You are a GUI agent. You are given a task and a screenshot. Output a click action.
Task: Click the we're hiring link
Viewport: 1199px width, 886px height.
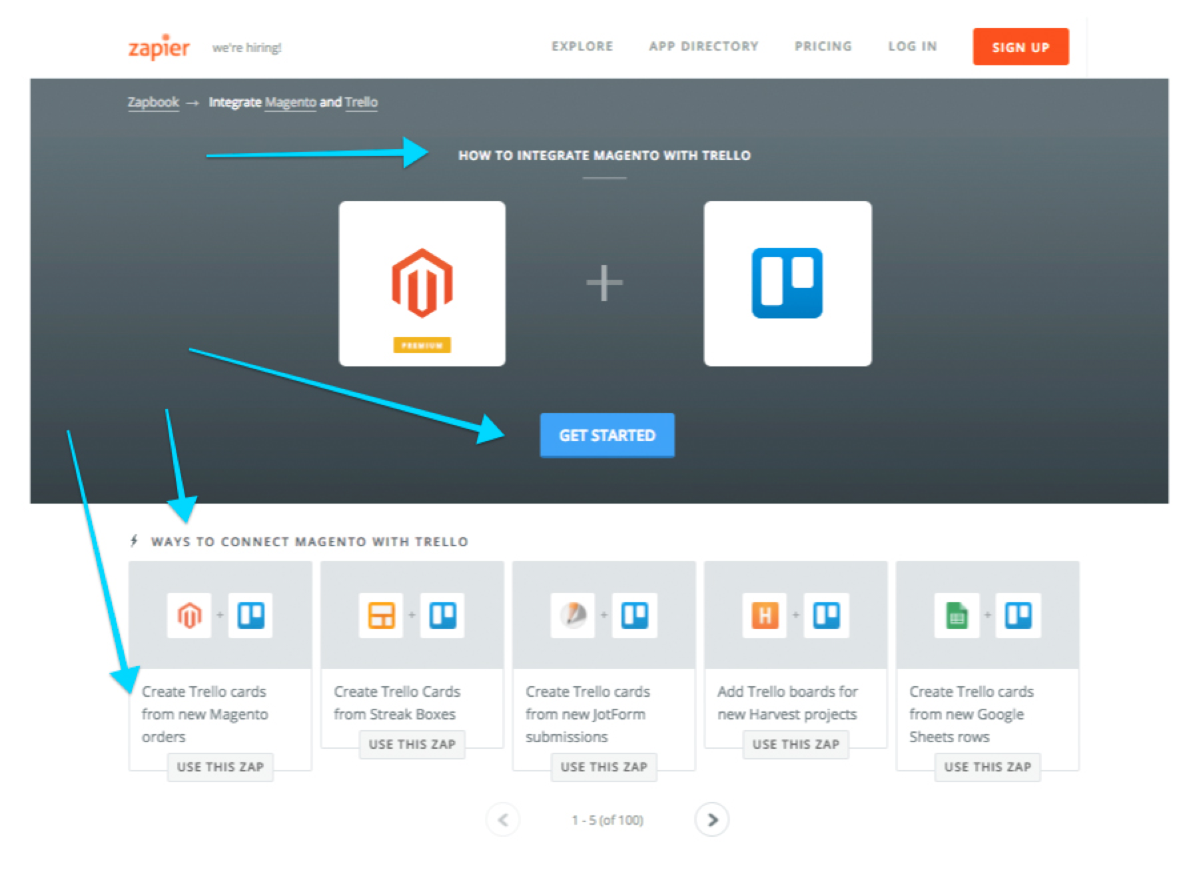(247, 48)
